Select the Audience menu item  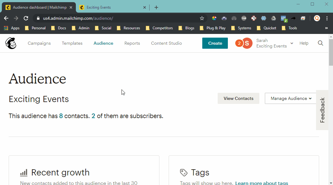click(103, 43)
